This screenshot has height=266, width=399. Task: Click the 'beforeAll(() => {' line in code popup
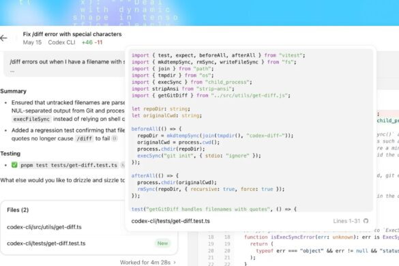(156, 129)
